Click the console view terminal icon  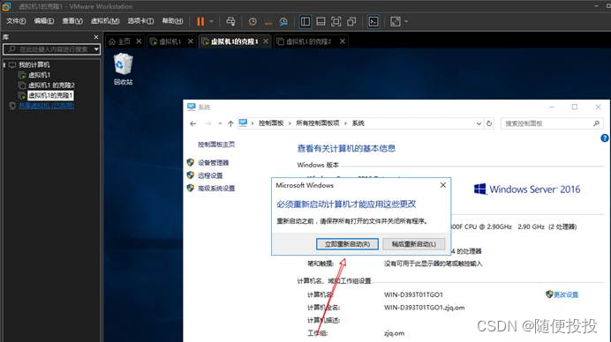373,21
